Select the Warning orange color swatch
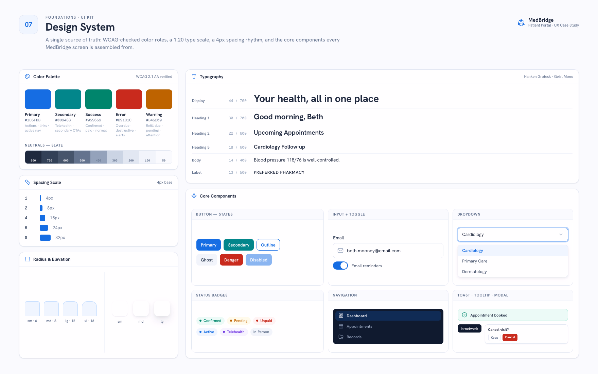The image size is (598, 374). click(x=159, y=99)
